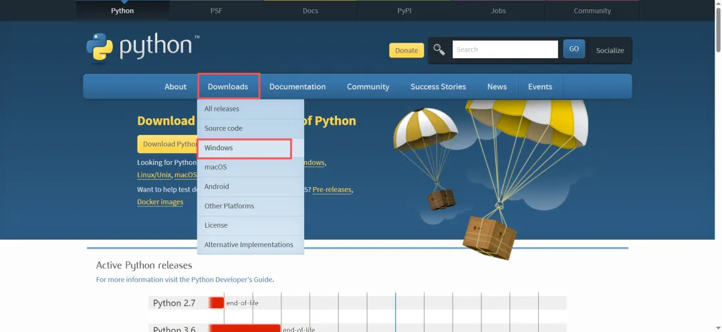Switch to the PSF top tab

(217, 11)
